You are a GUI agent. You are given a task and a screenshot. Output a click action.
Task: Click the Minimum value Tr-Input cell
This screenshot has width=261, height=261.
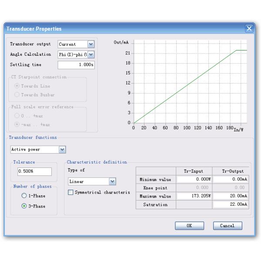click(194, 180)
